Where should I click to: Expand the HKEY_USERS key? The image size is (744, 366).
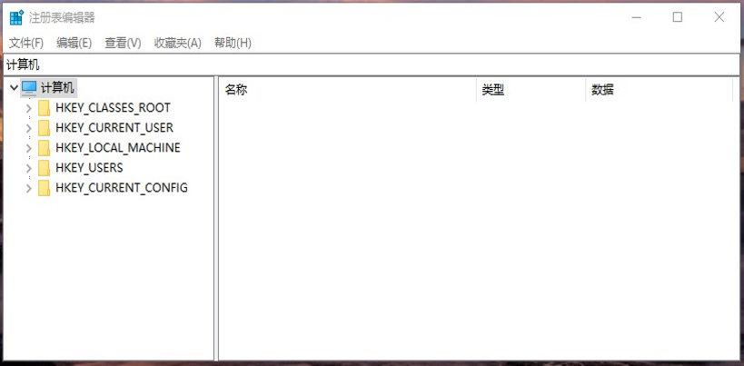(28, 168)
